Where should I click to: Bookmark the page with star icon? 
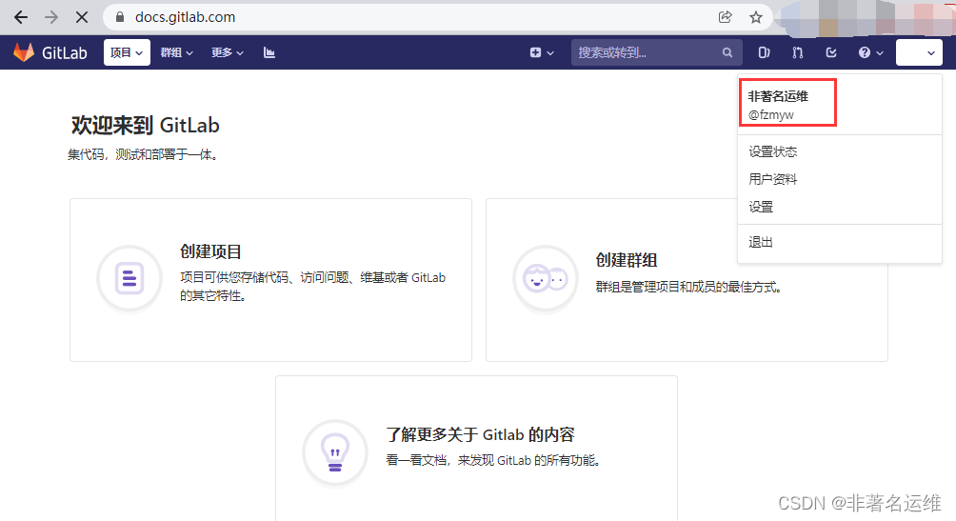(x=755, y=17)
